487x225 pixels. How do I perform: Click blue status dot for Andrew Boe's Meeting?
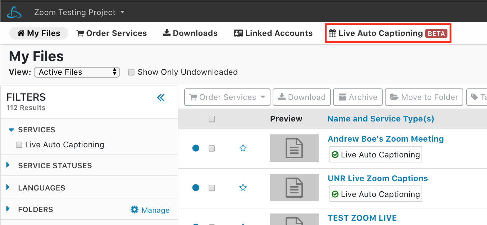196,148
